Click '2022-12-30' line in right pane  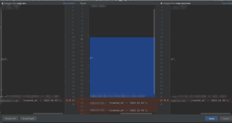(x=210, y=100)
